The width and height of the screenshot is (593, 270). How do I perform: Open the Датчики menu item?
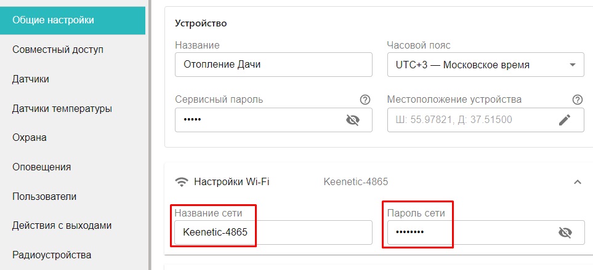coord(31,79)
